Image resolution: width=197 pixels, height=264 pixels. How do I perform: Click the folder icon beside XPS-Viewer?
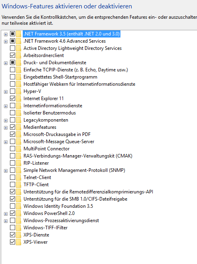click(x=18, y=242)
